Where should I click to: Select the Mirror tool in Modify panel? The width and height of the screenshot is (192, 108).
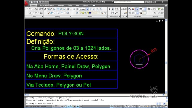tap(64, 9)
